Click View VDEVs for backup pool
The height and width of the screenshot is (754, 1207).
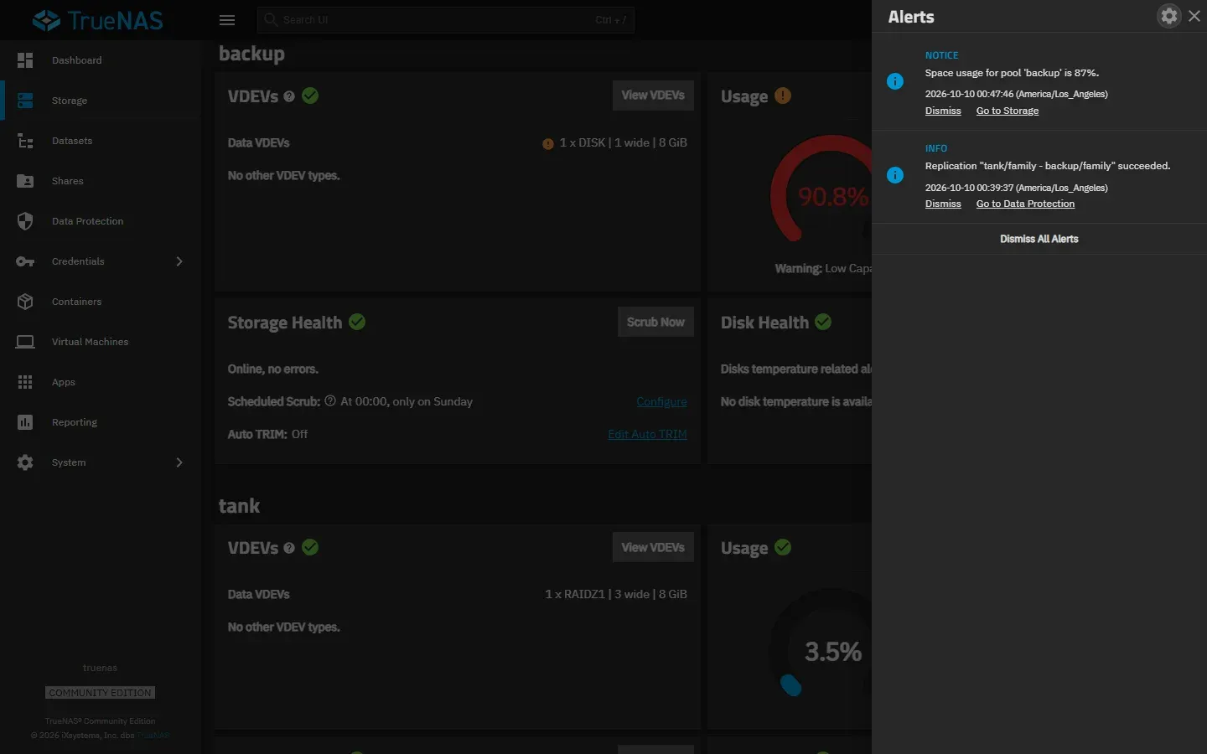(653, 96)
